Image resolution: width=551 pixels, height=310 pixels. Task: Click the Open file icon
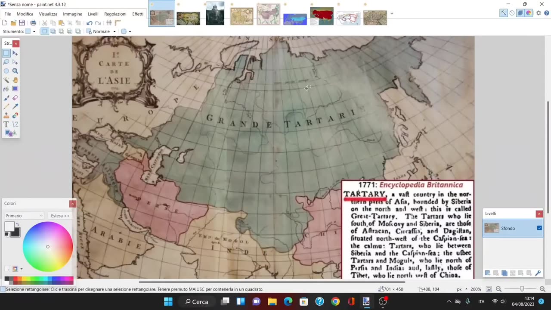pyautogui.click(x=13, y=23)
